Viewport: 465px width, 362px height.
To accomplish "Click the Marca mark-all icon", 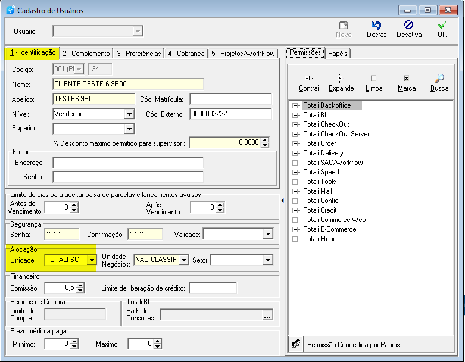I will [406, 78].
